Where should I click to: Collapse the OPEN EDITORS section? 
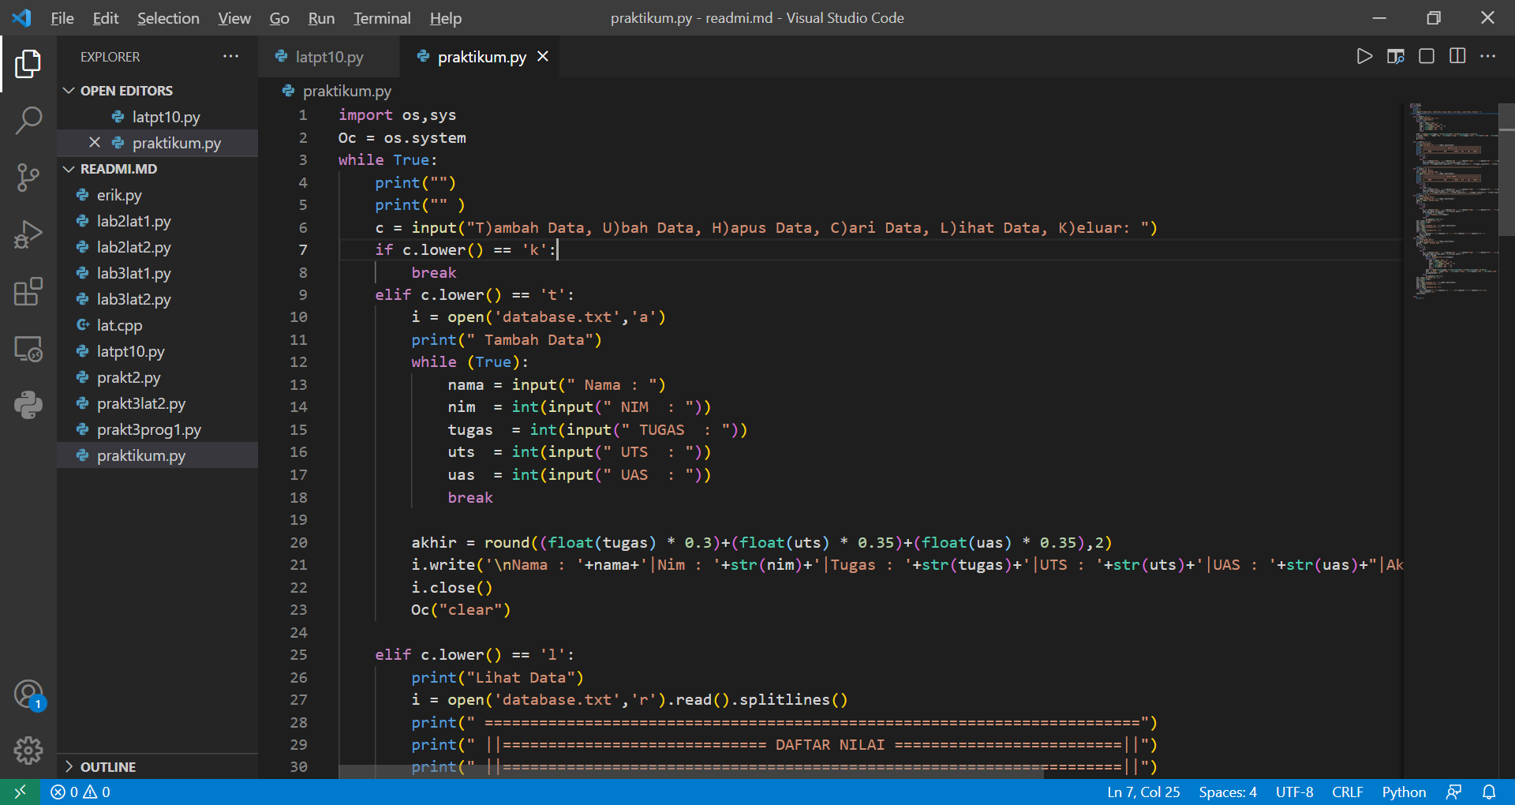click(69, 90)
